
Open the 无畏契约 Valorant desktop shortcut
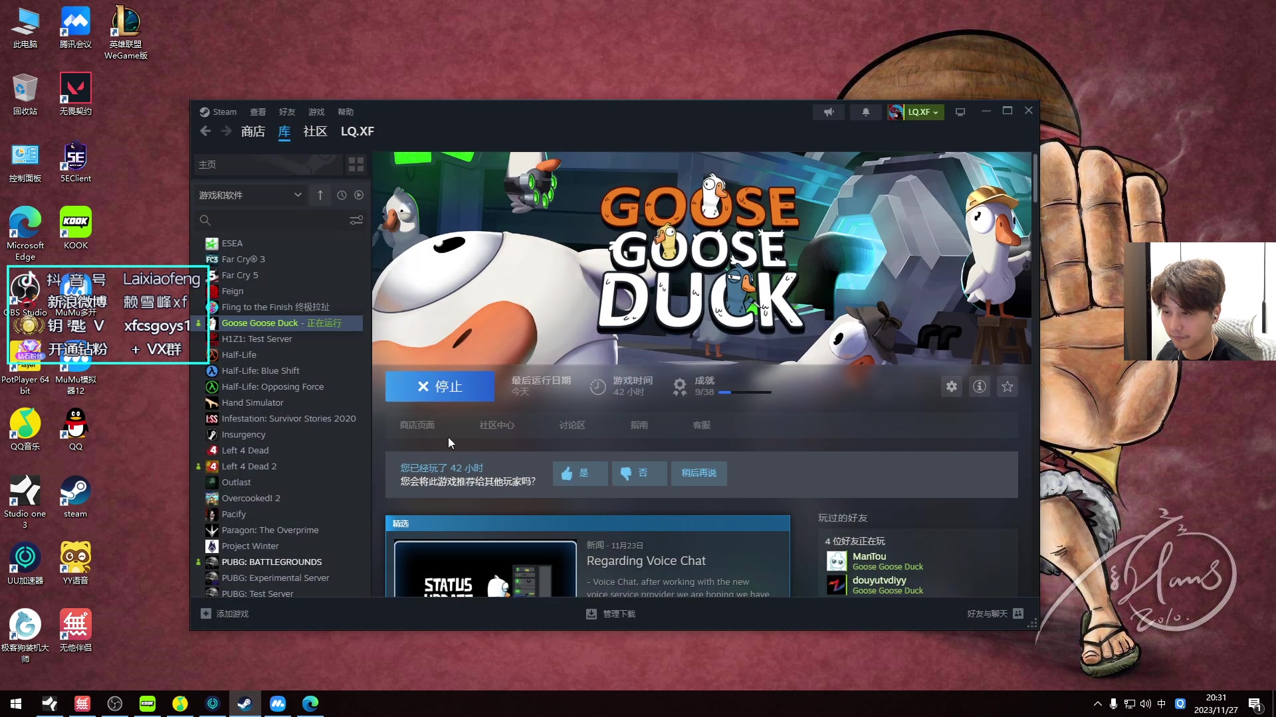76,94
